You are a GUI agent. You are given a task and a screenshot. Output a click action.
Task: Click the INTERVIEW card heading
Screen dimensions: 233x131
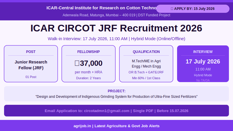(203, 52)
